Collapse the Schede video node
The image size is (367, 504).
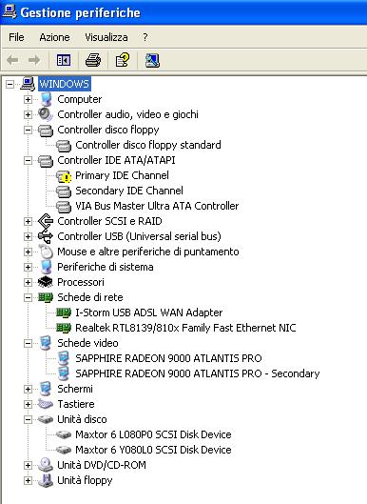click(28, 344)
